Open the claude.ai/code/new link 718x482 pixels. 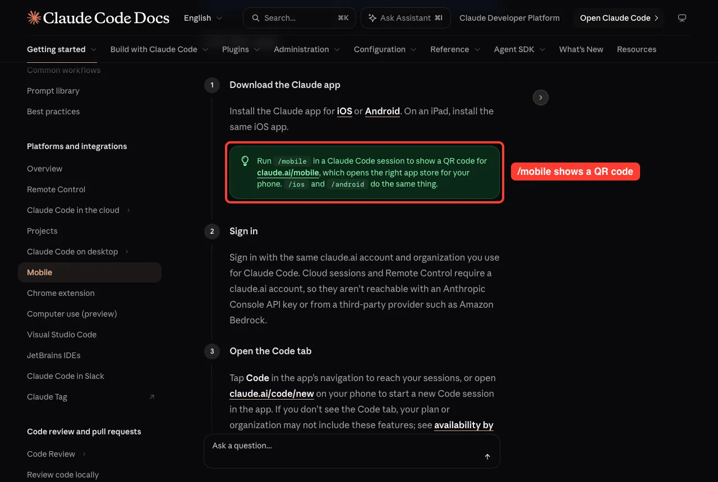point(271,393)
